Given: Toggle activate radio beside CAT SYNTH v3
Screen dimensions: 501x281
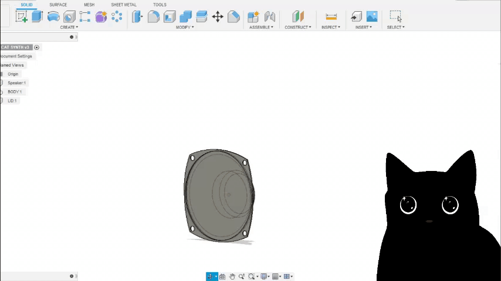Looking at the screenshot, I should [37, 47].
